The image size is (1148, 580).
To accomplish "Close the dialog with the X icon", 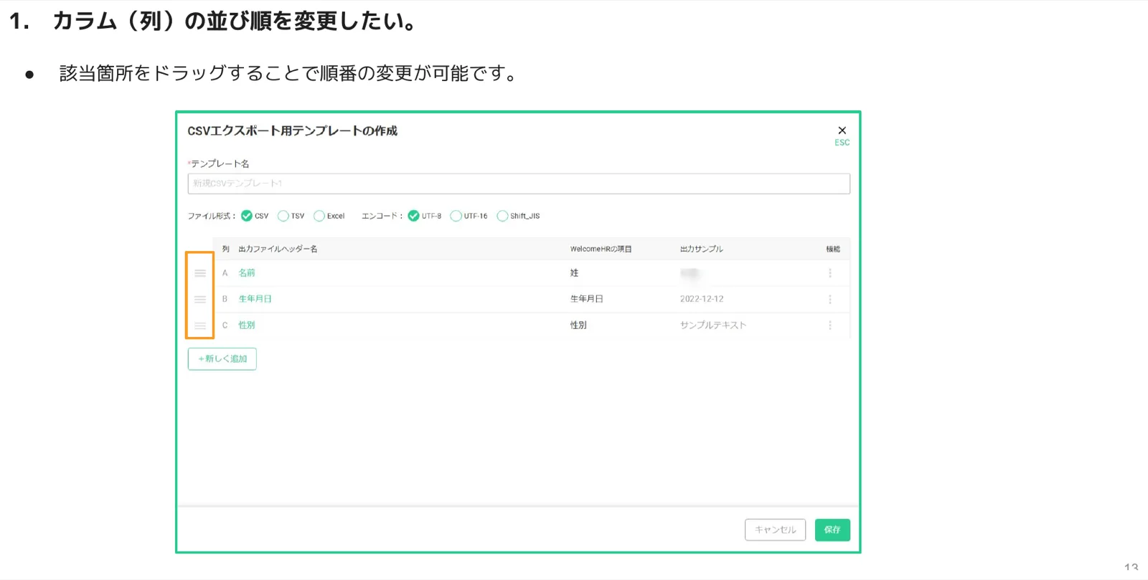I will [x=842, y=130].
